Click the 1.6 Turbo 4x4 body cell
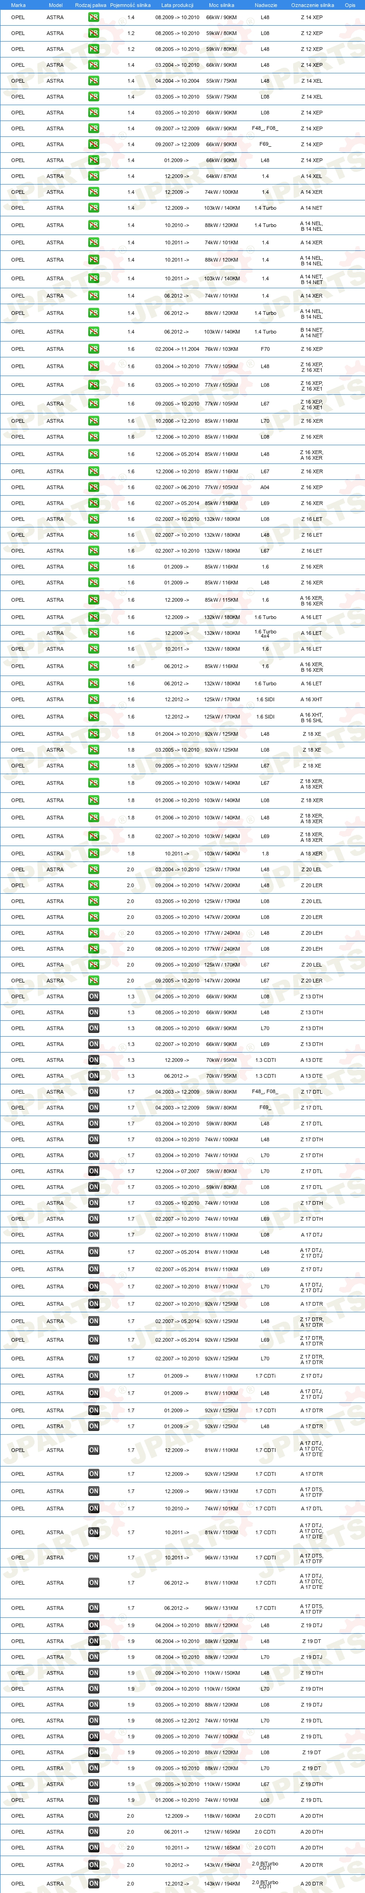365x1893 pixels. [x=265, y=633]
